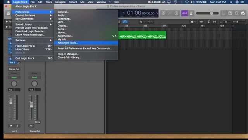
Task: Open the Advanced Tools preferences
Action: (86, 43)
